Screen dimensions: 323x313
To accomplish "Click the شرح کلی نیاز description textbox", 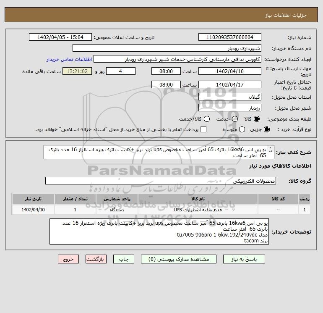I will [159, 152].
